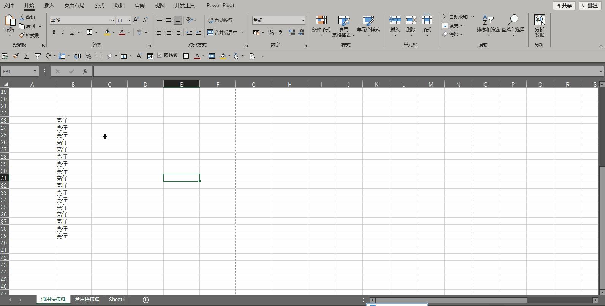The height and width of the screenshot is (306, 605).
Task: Toggle middle vertical alignment
Action: pyautogui.click(x=169, y=20)
